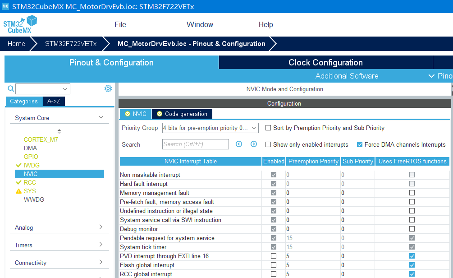Switch to the Code generation tab
The height and width of the screenshot is (278, 453).
182,114
